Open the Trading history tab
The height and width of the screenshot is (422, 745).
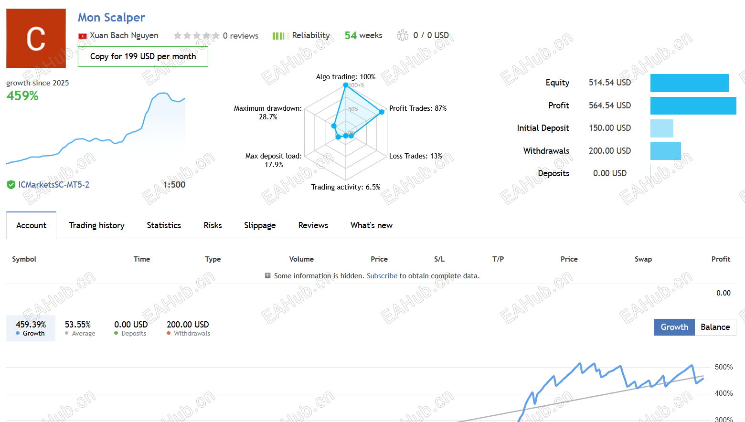click(x=96, y=225)
